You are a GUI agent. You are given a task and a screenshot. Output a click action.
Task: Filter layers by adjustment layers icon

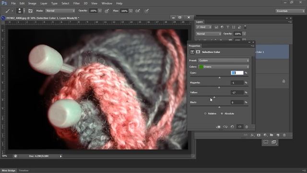click(x=222, y=27)
